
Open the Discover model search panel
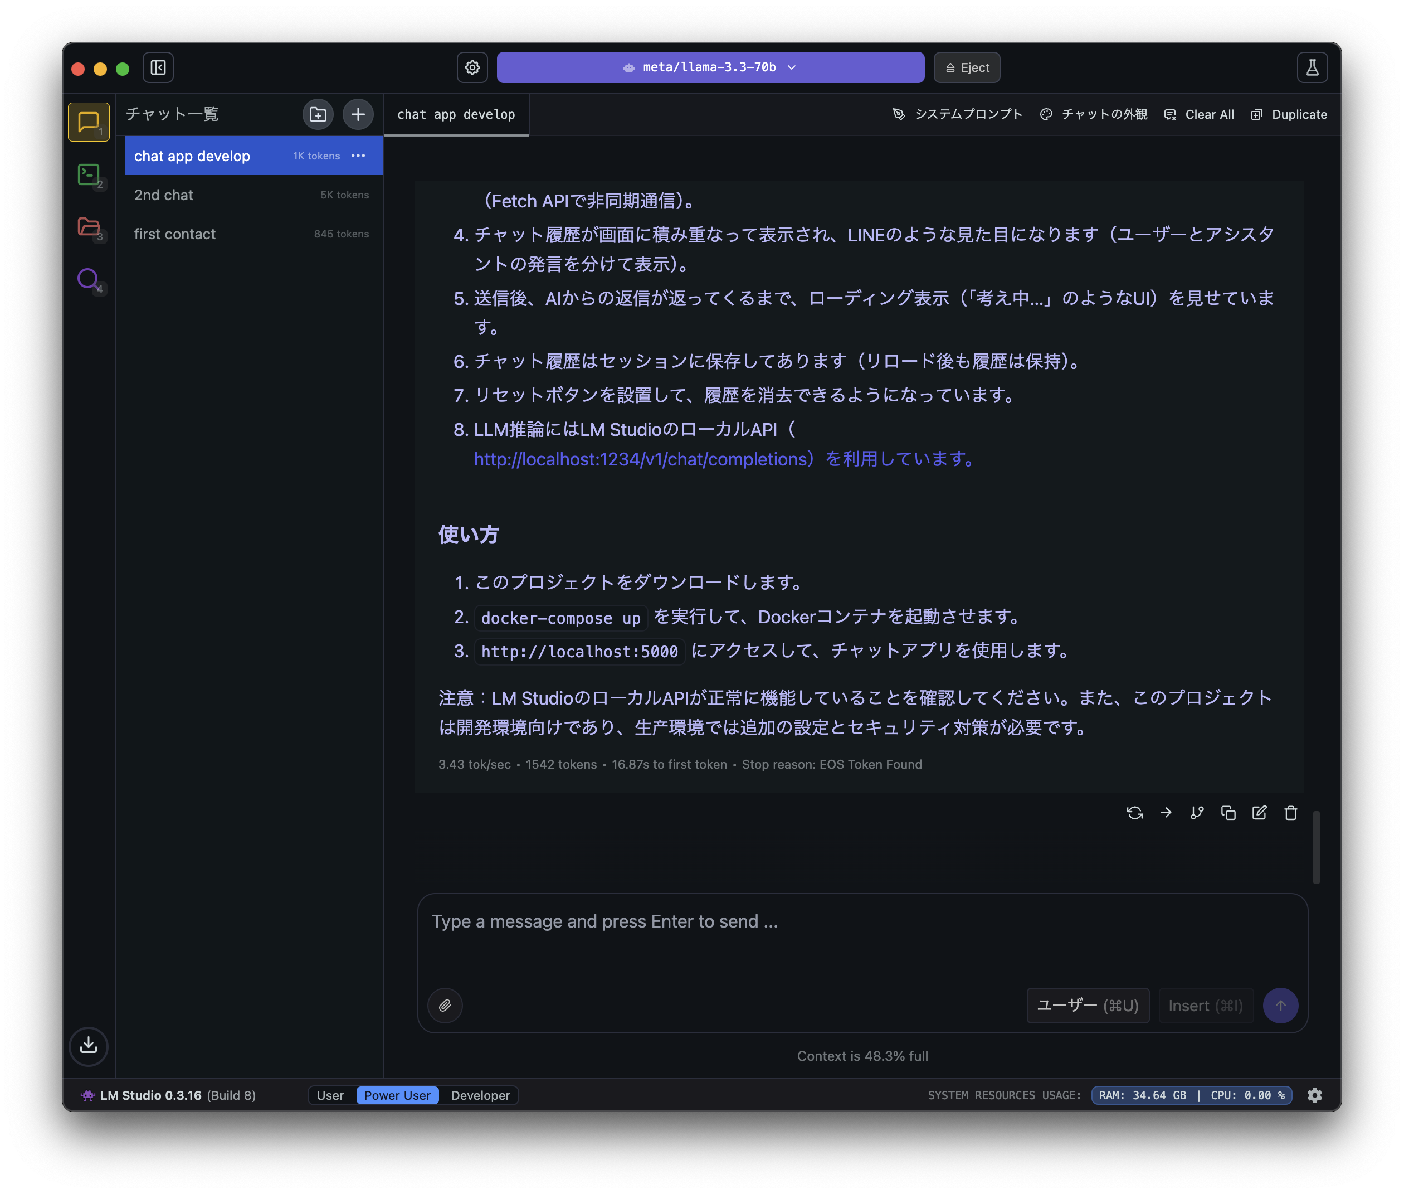[x=88, y=280]
